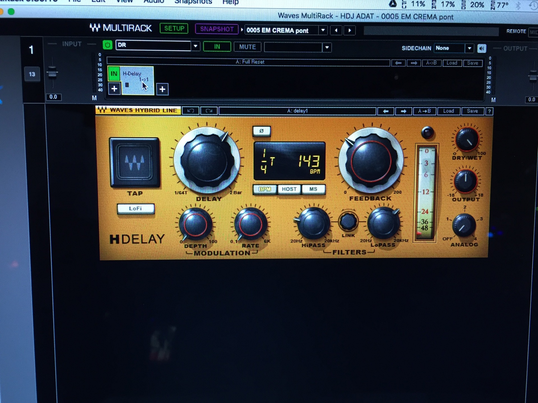Screen dimensions: 538x403
Task: Click the phase invert Ø button
Action: [261, 131]
